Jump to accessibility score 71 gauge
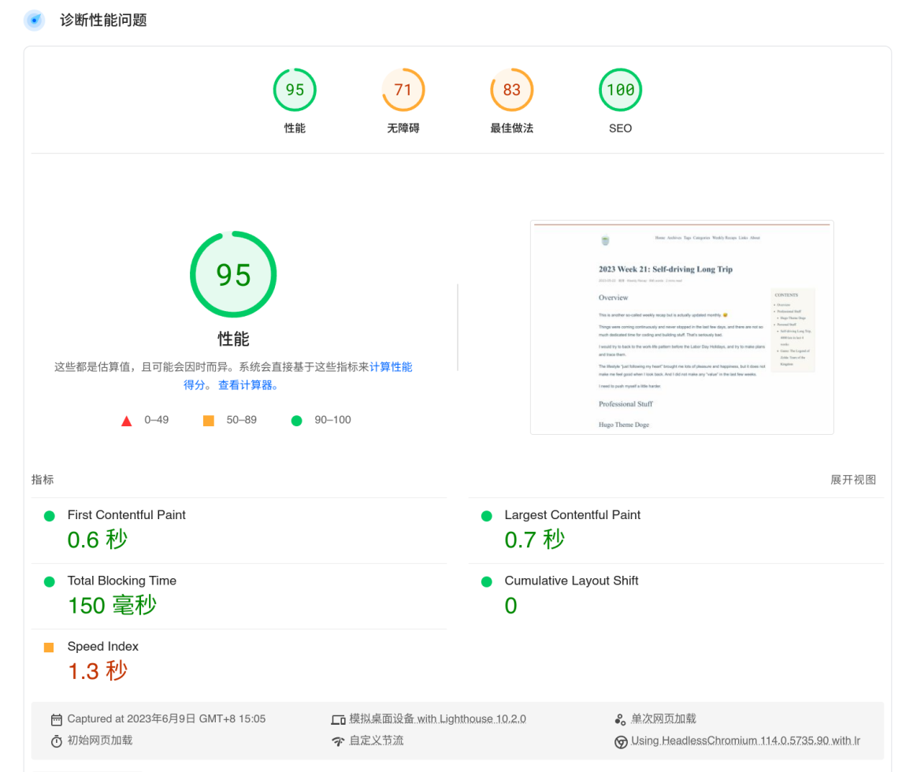This screenshot has width=902, height=772. tap(403, 91)
